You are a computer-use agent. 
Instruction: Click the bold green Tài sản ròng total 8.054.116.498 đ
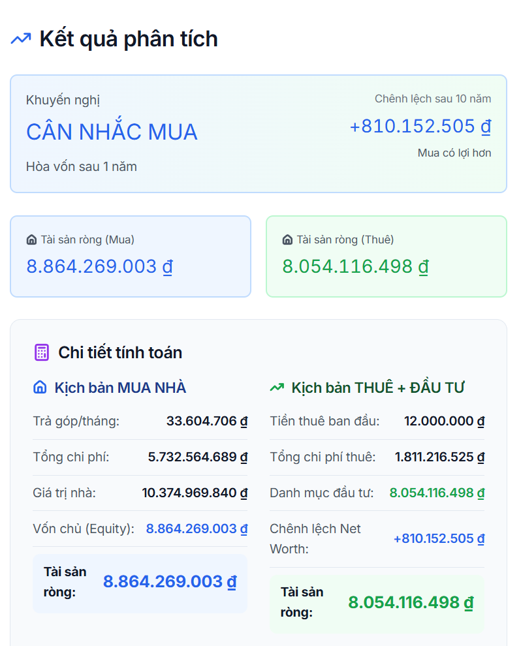click(411, 602)
